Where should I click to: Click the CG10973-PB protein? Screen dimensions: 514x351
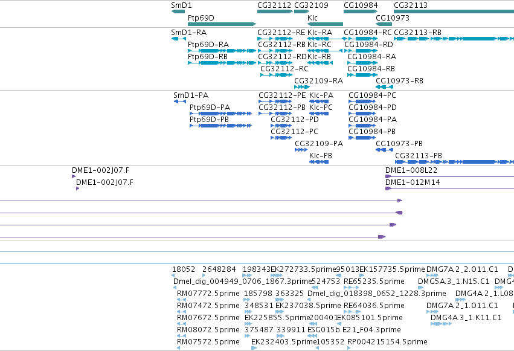pos(385,150)
